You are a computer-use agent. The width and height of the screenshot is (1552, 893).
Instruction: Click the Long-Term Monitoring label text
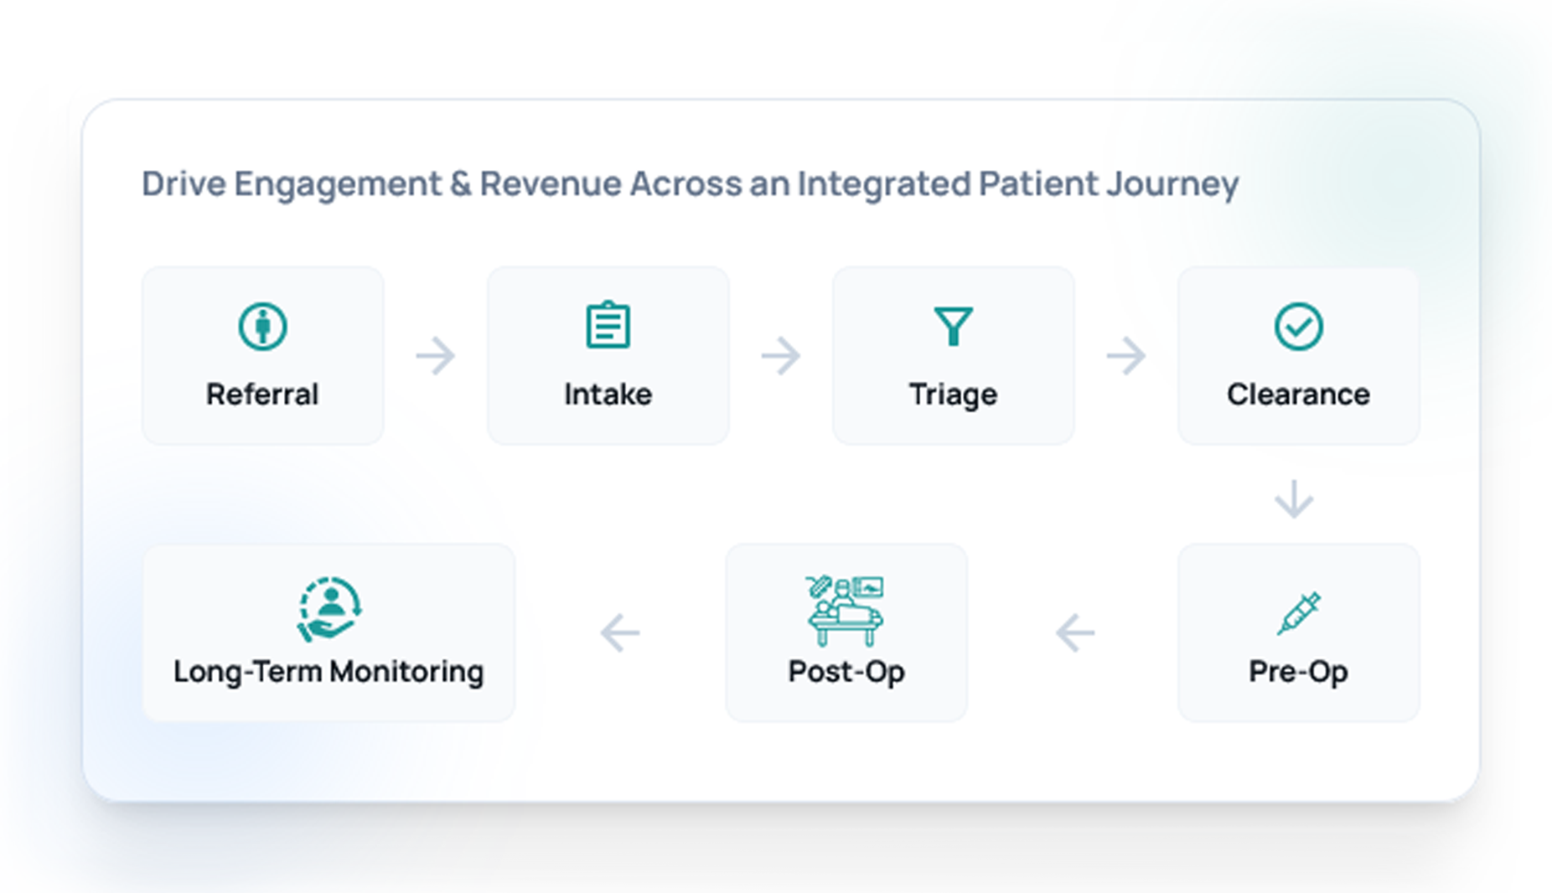pyautogui.click(x=329, y=671)
